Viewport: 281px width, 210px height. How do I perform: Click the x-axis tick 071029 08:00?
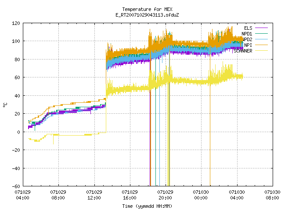pyautogui.click(x=58, y=195)
